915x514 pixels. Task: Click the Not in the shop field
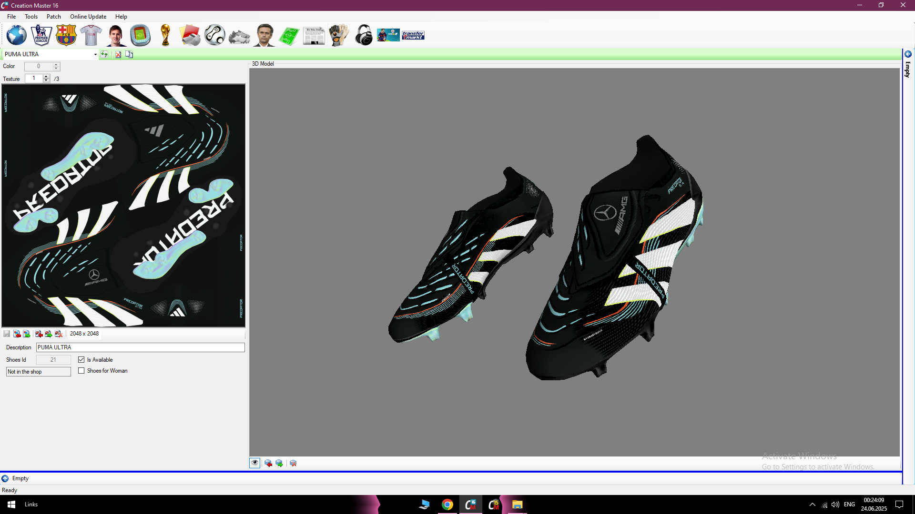click(39, 372)
